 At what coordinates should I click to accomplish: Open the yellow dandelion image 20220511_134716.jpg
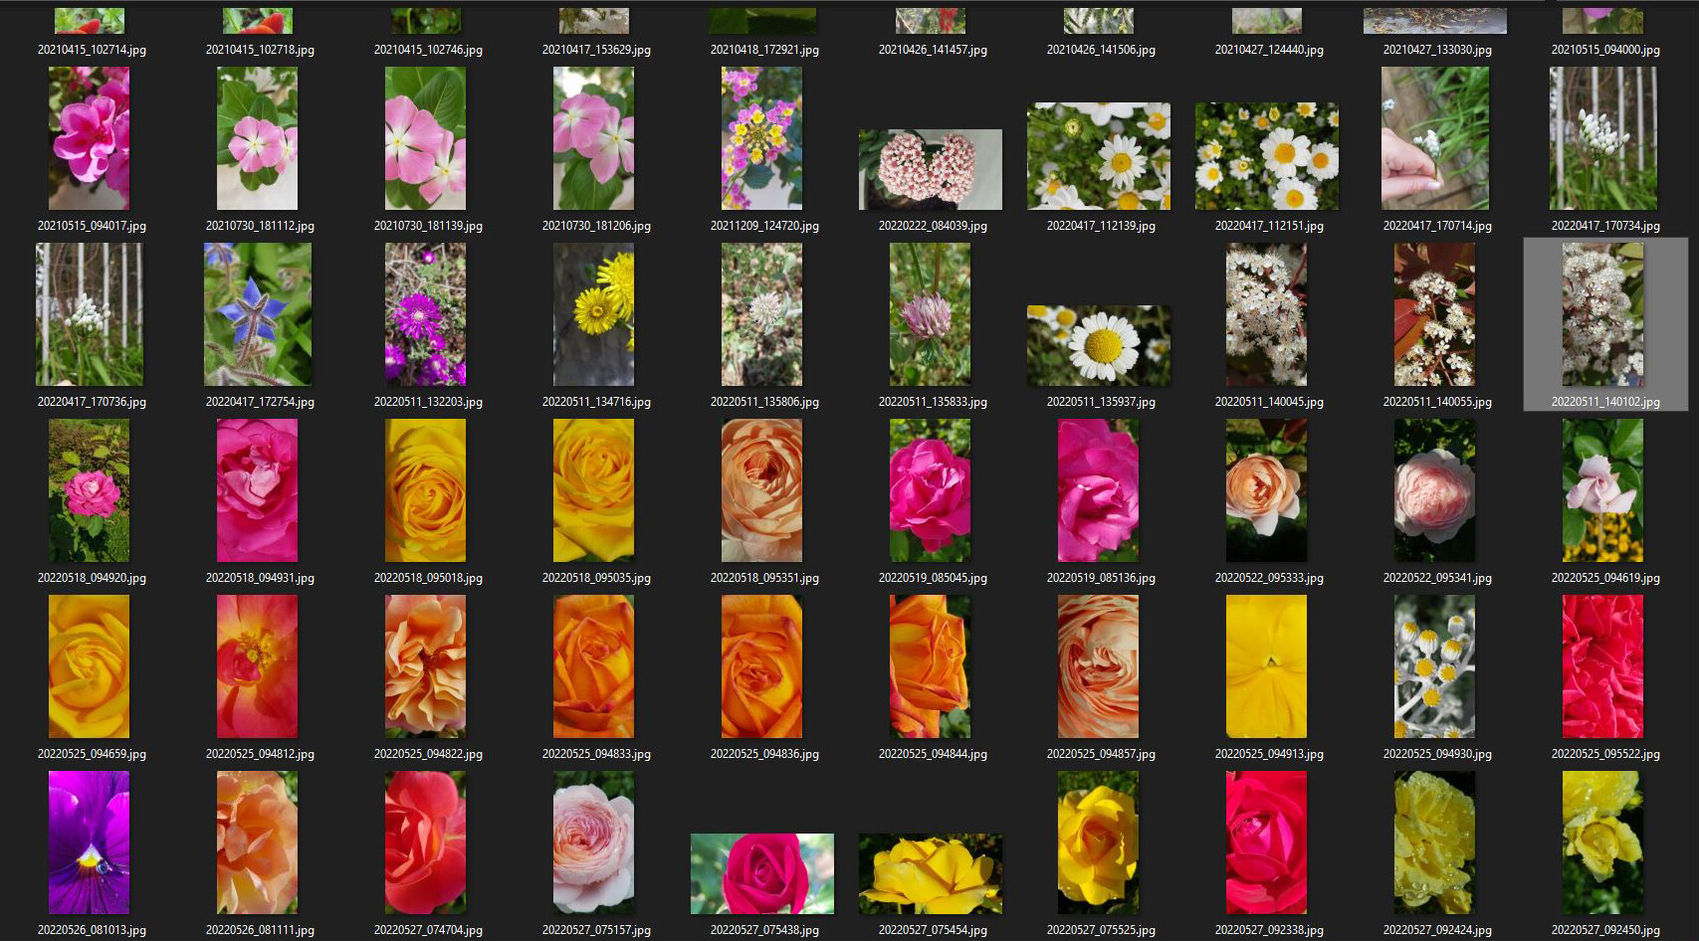pyautogui.click(x=593, y=314)
